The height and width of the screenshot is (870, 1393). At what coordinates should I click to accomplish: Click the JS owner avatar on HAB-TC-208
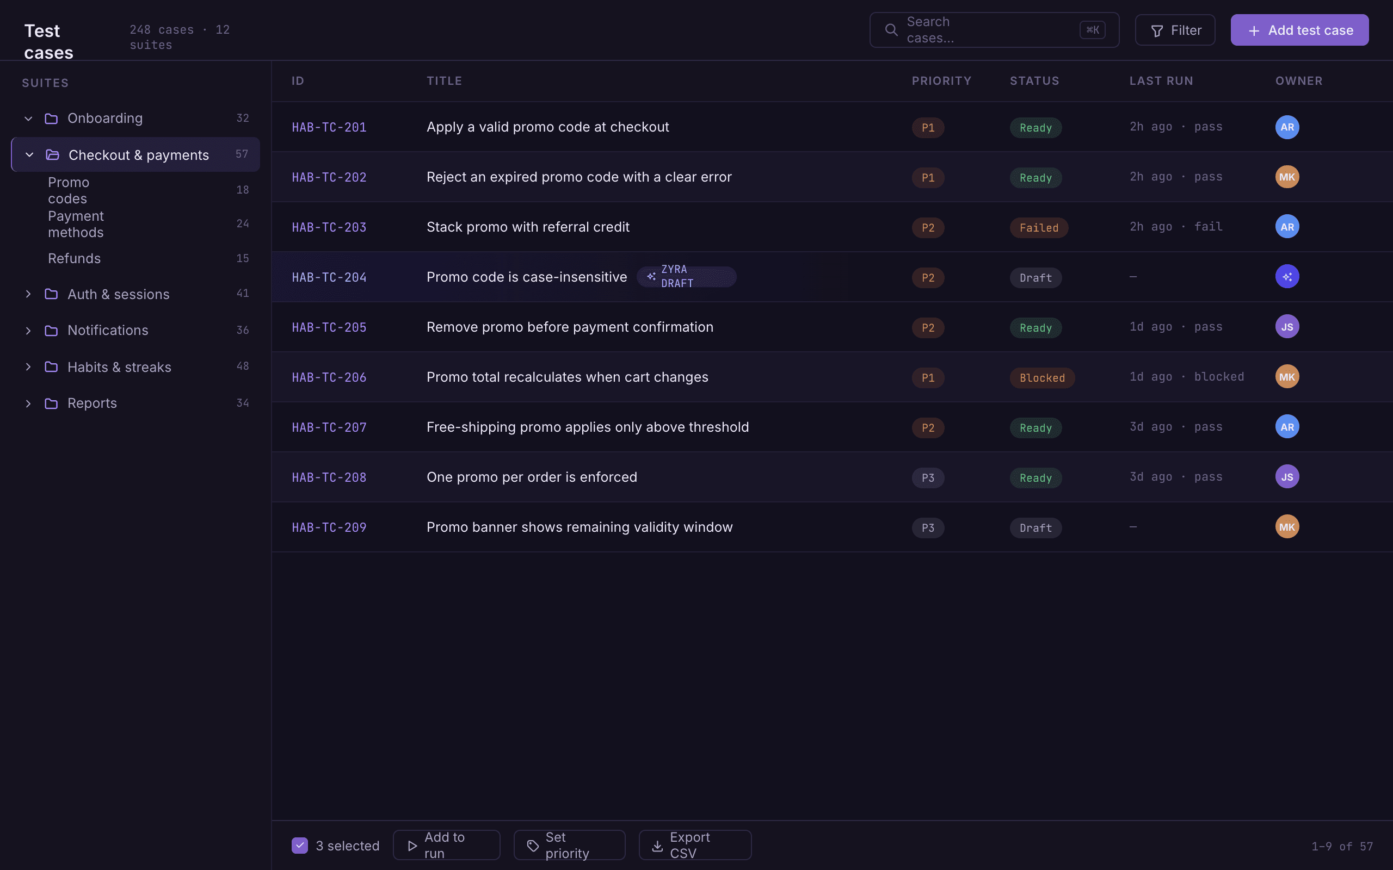[x=1287, y=477]
